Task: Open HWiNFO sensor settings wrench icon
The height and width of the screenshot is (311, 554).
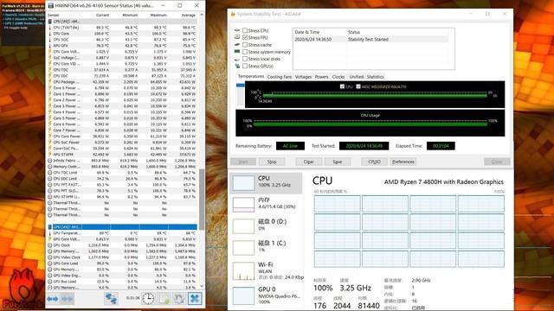Action: click(179, 299)
